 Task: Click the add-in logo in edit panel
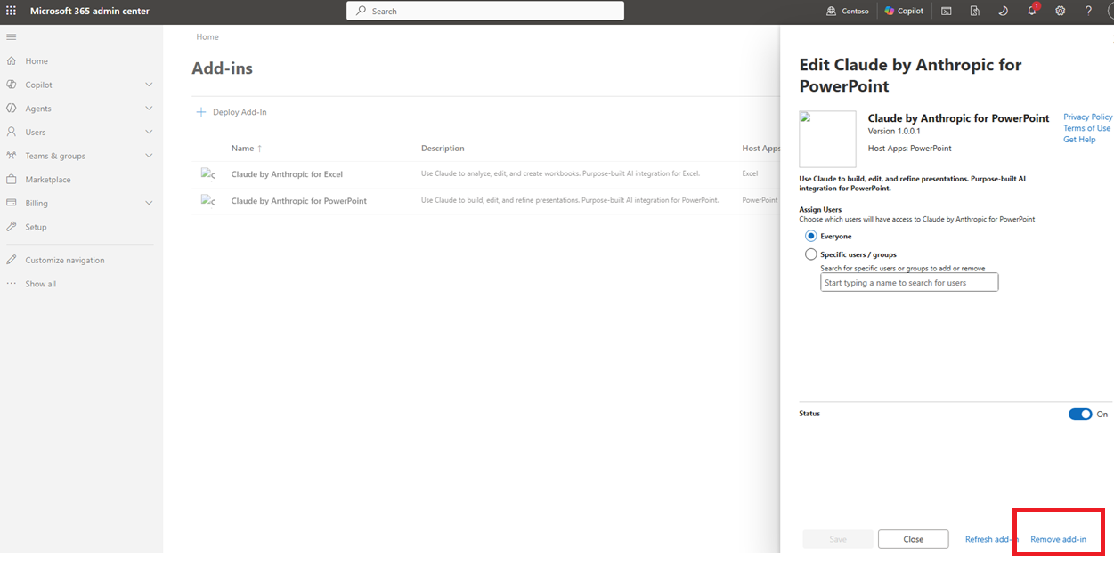click(827, 139)
